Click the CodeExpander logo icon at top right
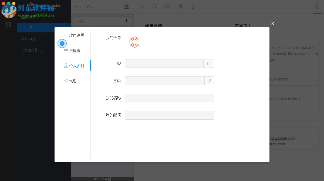Image resolution: width=324 pixels, height=181 pixels. coord(317,7)
